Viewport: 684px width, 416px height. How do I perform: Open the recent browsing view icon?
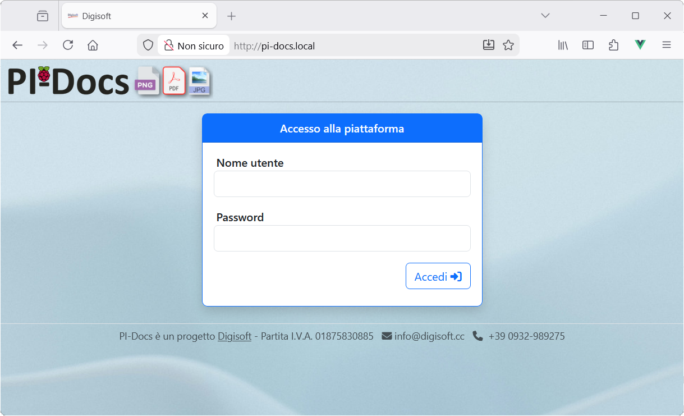pos(43,16)
